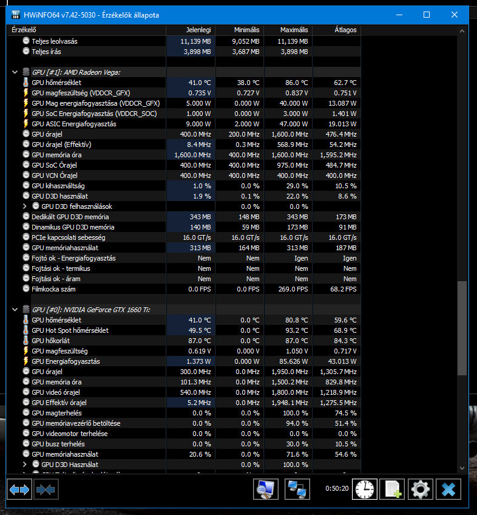Click the Maximális column header
This screenshot has width=477, height=515.
pyautogui.click(x=288, y=30)
